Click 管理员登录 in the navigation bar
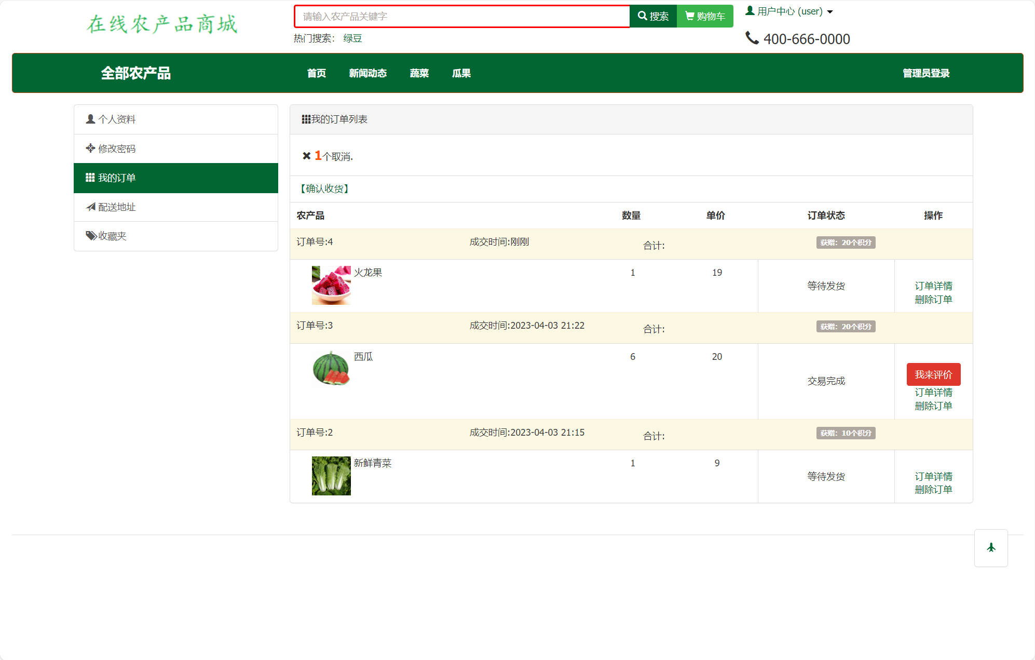Screen dimensions: 1035x660 925,73
